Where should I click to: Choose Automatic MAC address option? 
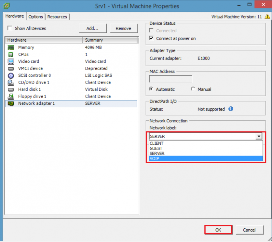[x=151, y=89]
